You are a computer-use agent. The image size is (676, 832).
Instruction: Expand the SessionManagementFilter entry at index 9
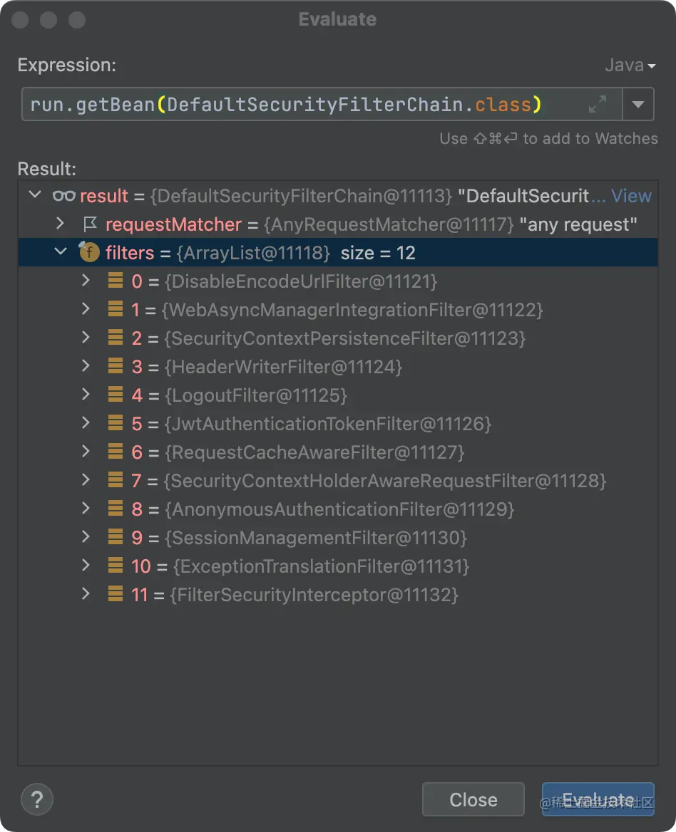click(x=86, y=536)
